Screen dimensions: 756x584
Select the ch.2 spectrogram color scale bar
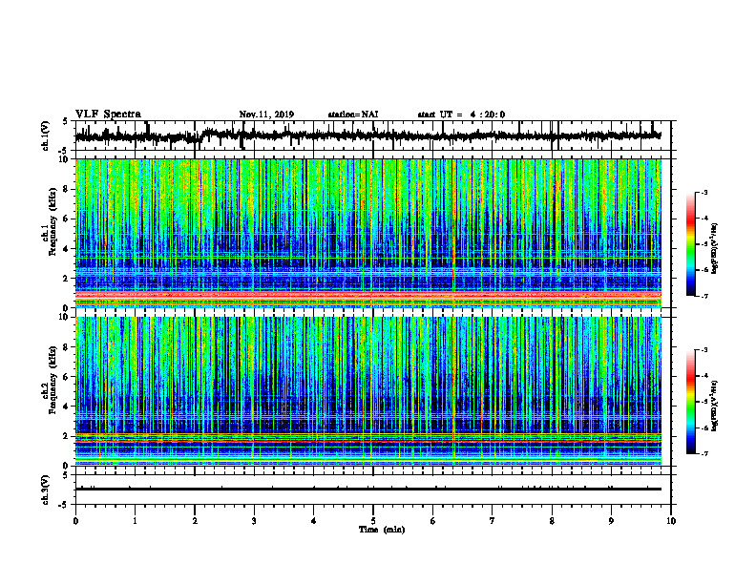click(690, 402)
